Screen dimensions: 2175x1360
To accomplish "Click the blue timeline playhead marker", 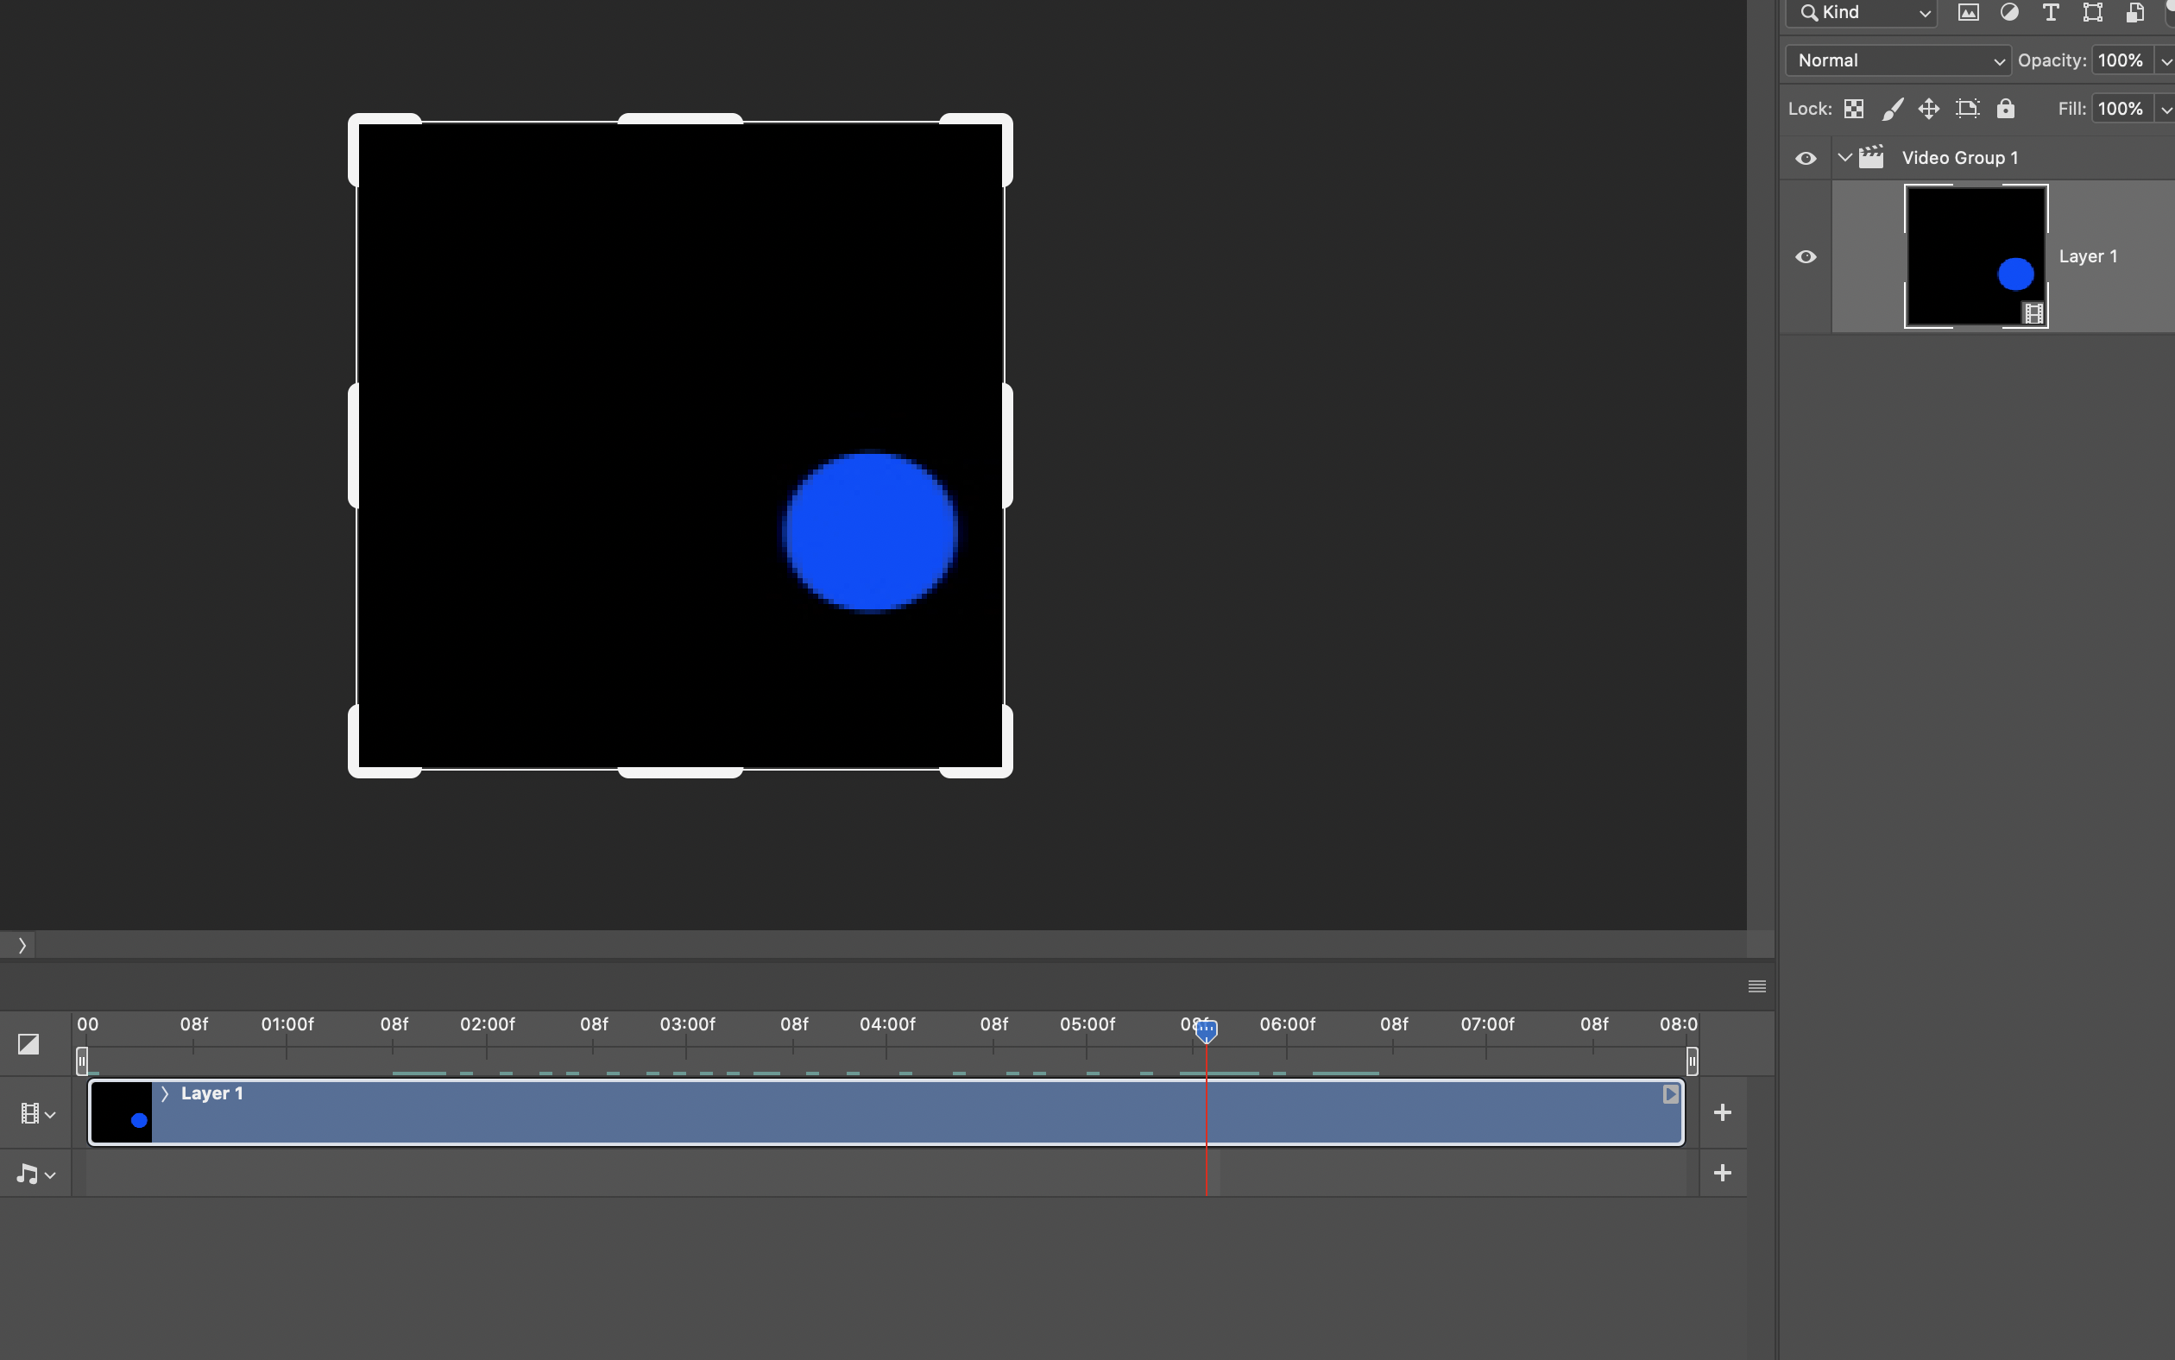I will pos(1207,1029).
